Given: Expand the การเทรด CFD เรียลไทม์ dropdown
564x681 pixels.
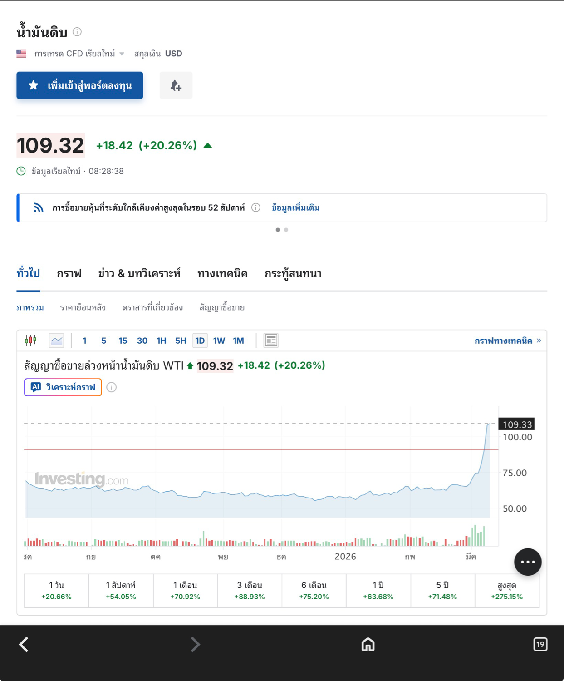Looking at the screenshot, I should (122, 54).
